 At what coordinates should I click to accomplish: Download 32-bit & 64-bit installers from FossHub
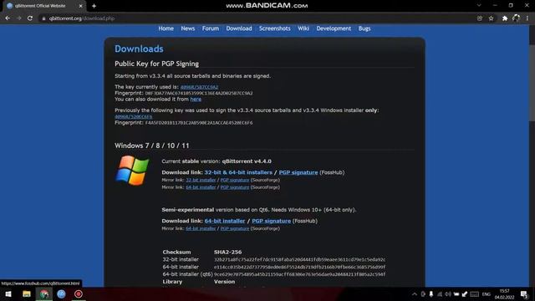238,173
